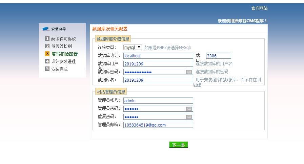Viewport: 304px width, 164px height.
Task: Click the 管理员邮箱 email field
Action: point(158,125)
